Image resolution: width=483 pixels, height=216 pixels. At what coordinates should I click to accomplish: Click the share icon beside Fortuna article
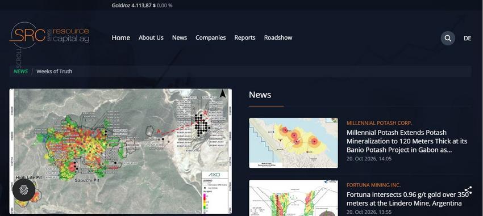pyautogui.click(x=468, y=190)
